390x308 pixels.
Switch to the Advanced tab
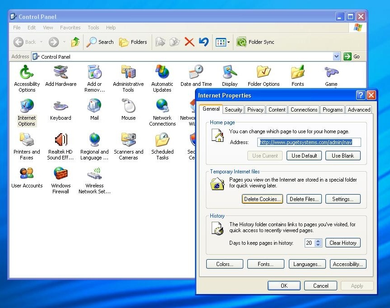pos(359,109)
